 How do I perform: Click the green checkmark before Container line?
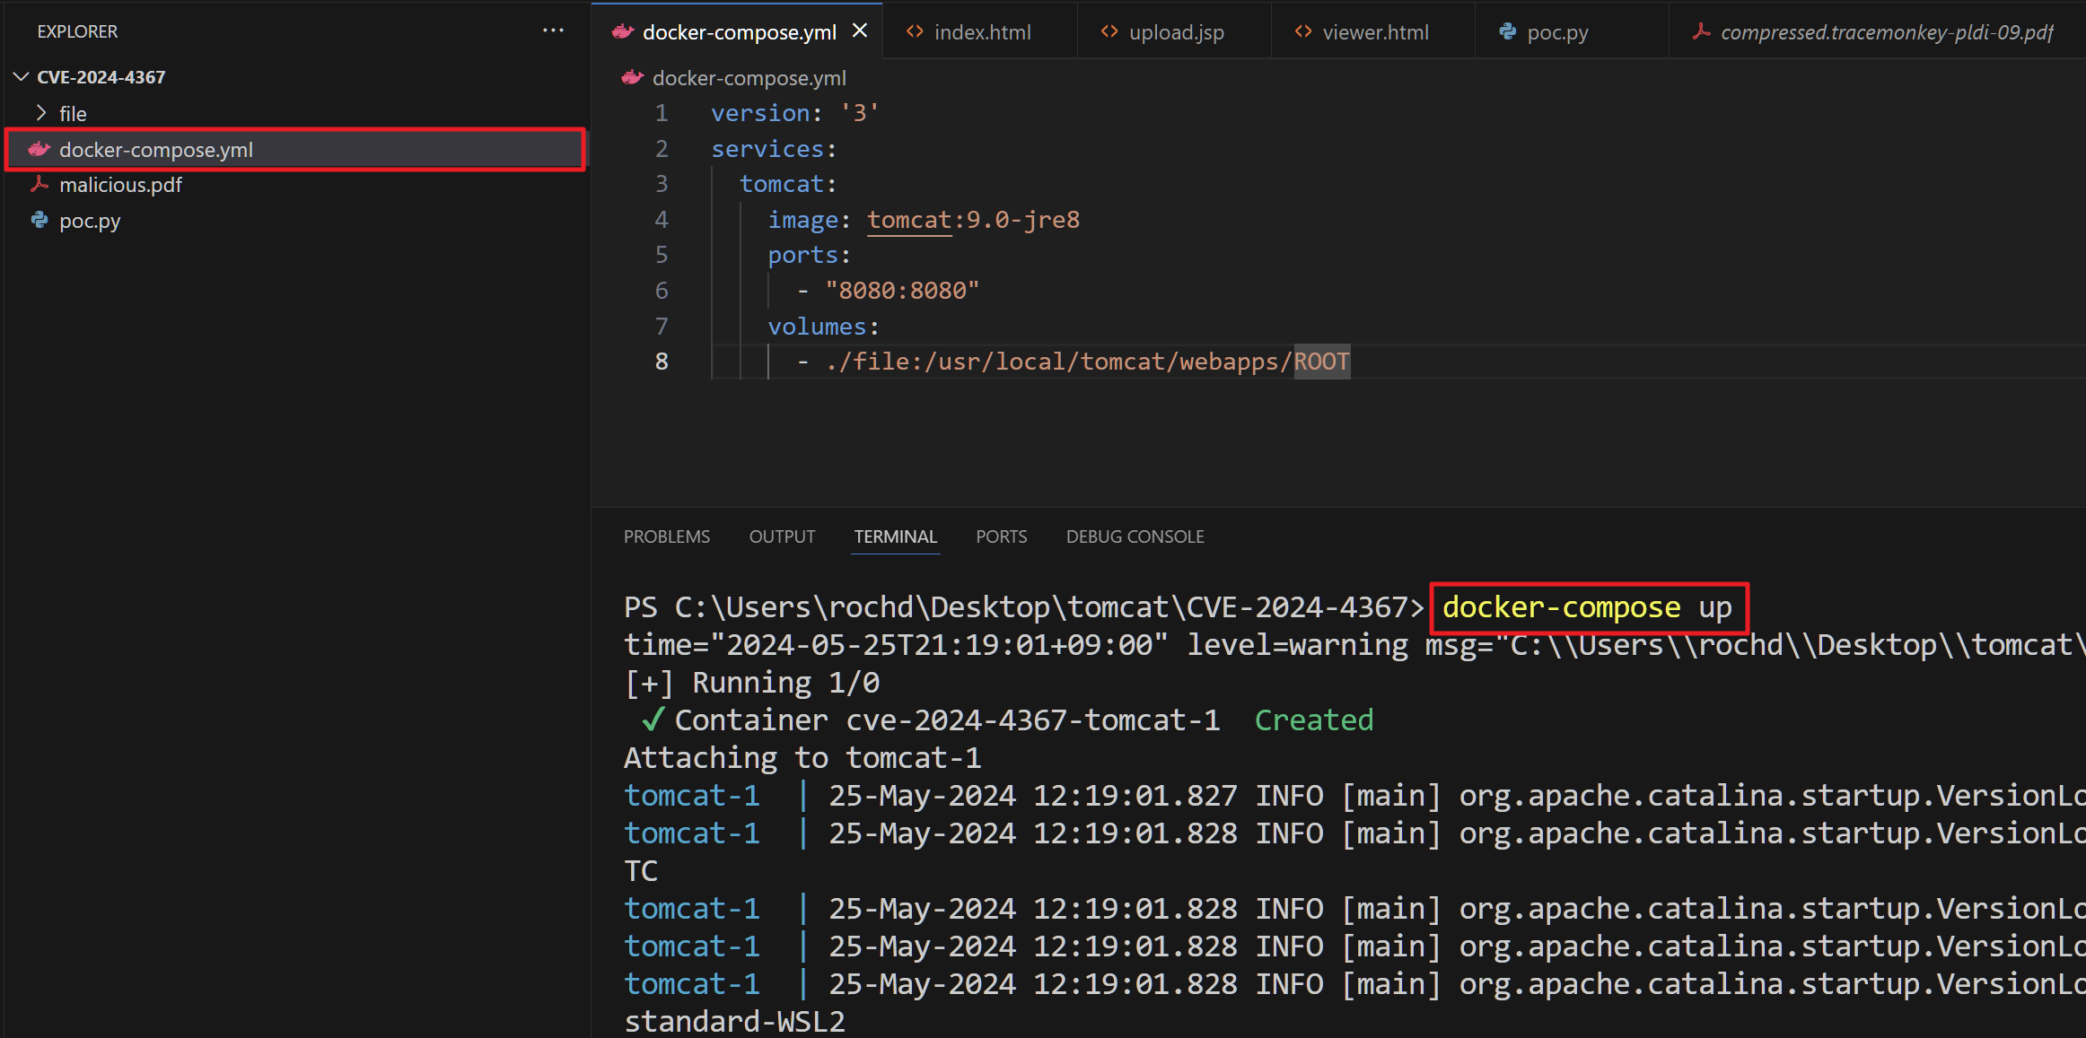pyautogui.click(x=653, y=720)
